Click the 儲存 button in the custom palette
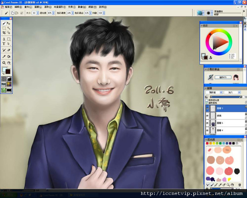 pyautogui.click(x=223, y=77)
